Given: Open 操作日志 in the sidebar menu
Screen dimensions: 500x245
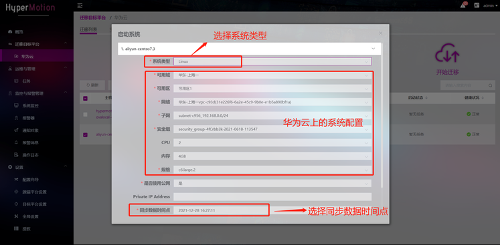Looking at the screenshot, I should click(31, 155).
